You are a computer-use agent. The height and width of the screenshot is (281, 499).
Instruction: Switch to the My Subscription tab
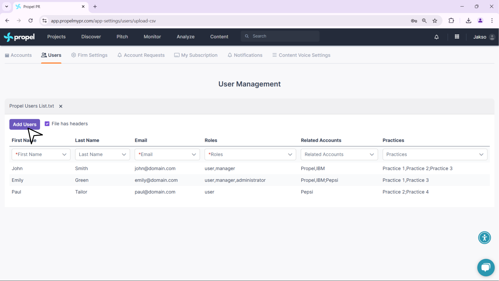[196, 55]
